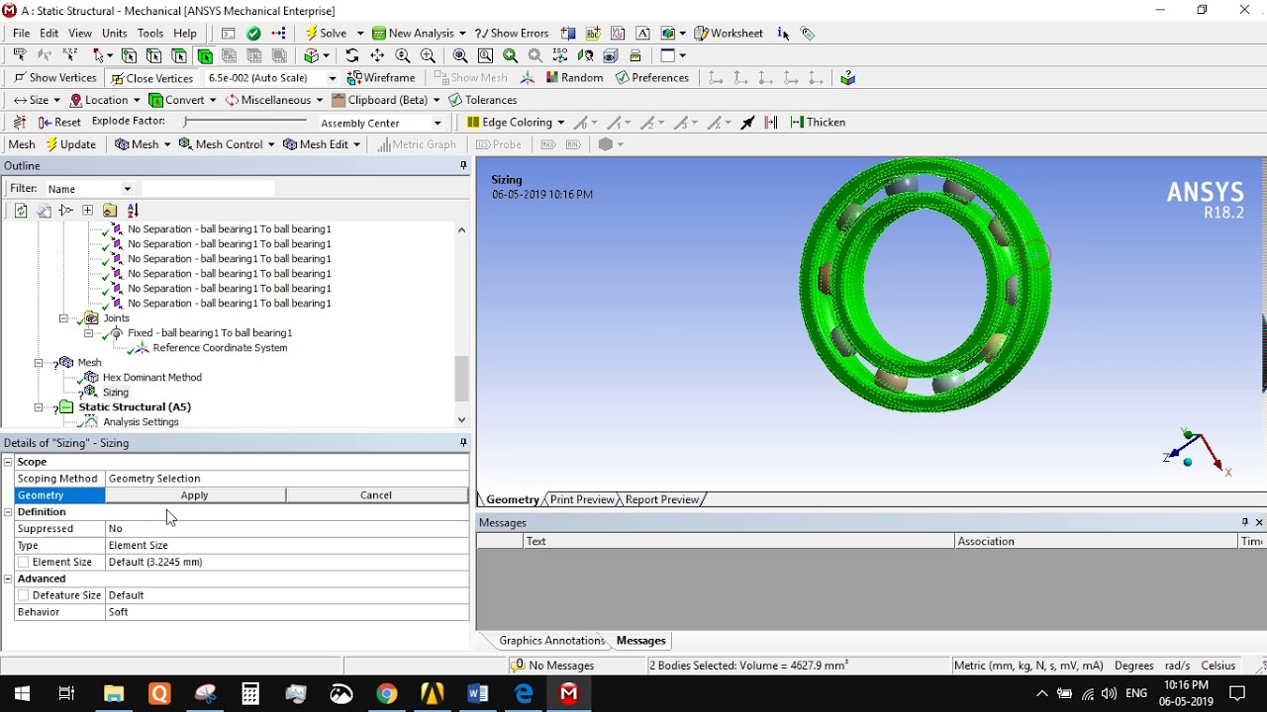The width and height of the screenshot is (1267, 712).
Task: Click the Refresh tree icon in Outline
Action: 21,210
